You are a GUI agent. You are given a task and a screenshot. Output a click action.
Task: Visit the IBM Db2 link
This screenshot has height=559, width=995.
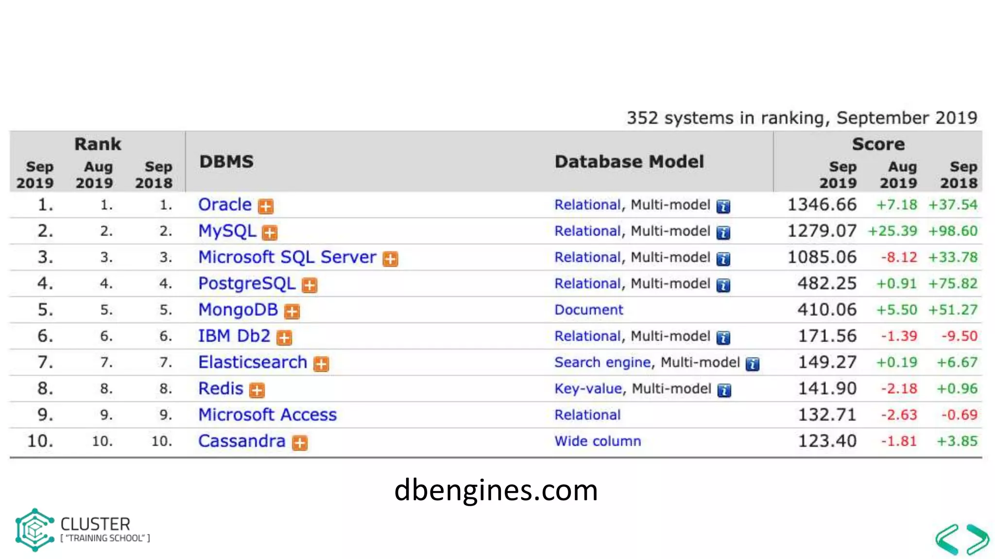(234, 336)
